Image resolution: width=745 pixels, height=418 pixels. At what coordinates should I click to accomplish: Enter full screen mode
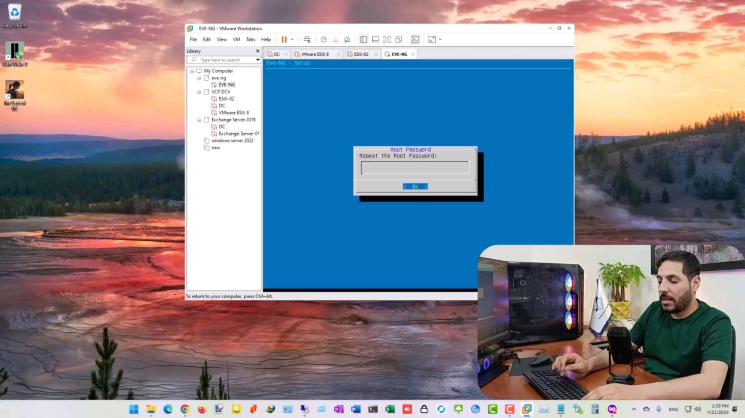pyautogui.click(x=387, y=40)
